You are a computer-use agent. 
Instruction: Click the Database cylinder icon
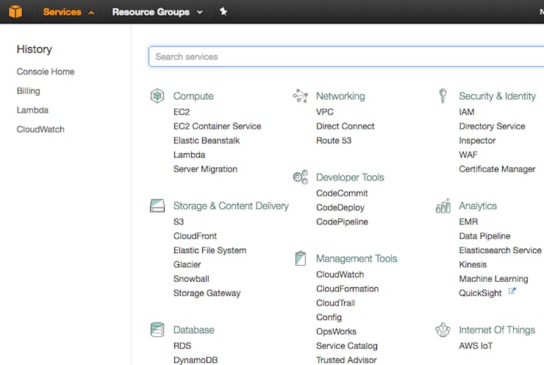click(x=157, y=330)
